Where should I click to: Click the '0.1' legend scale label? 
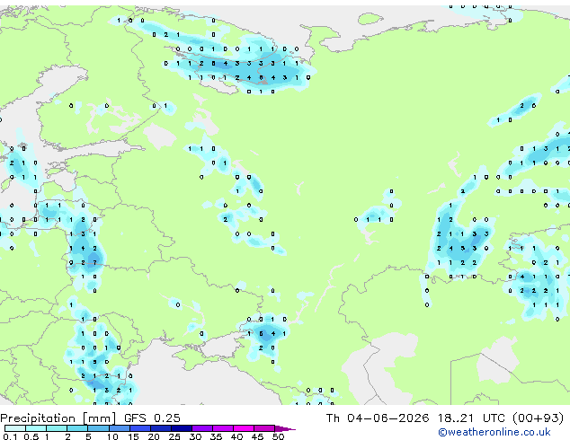click(10, 436)
